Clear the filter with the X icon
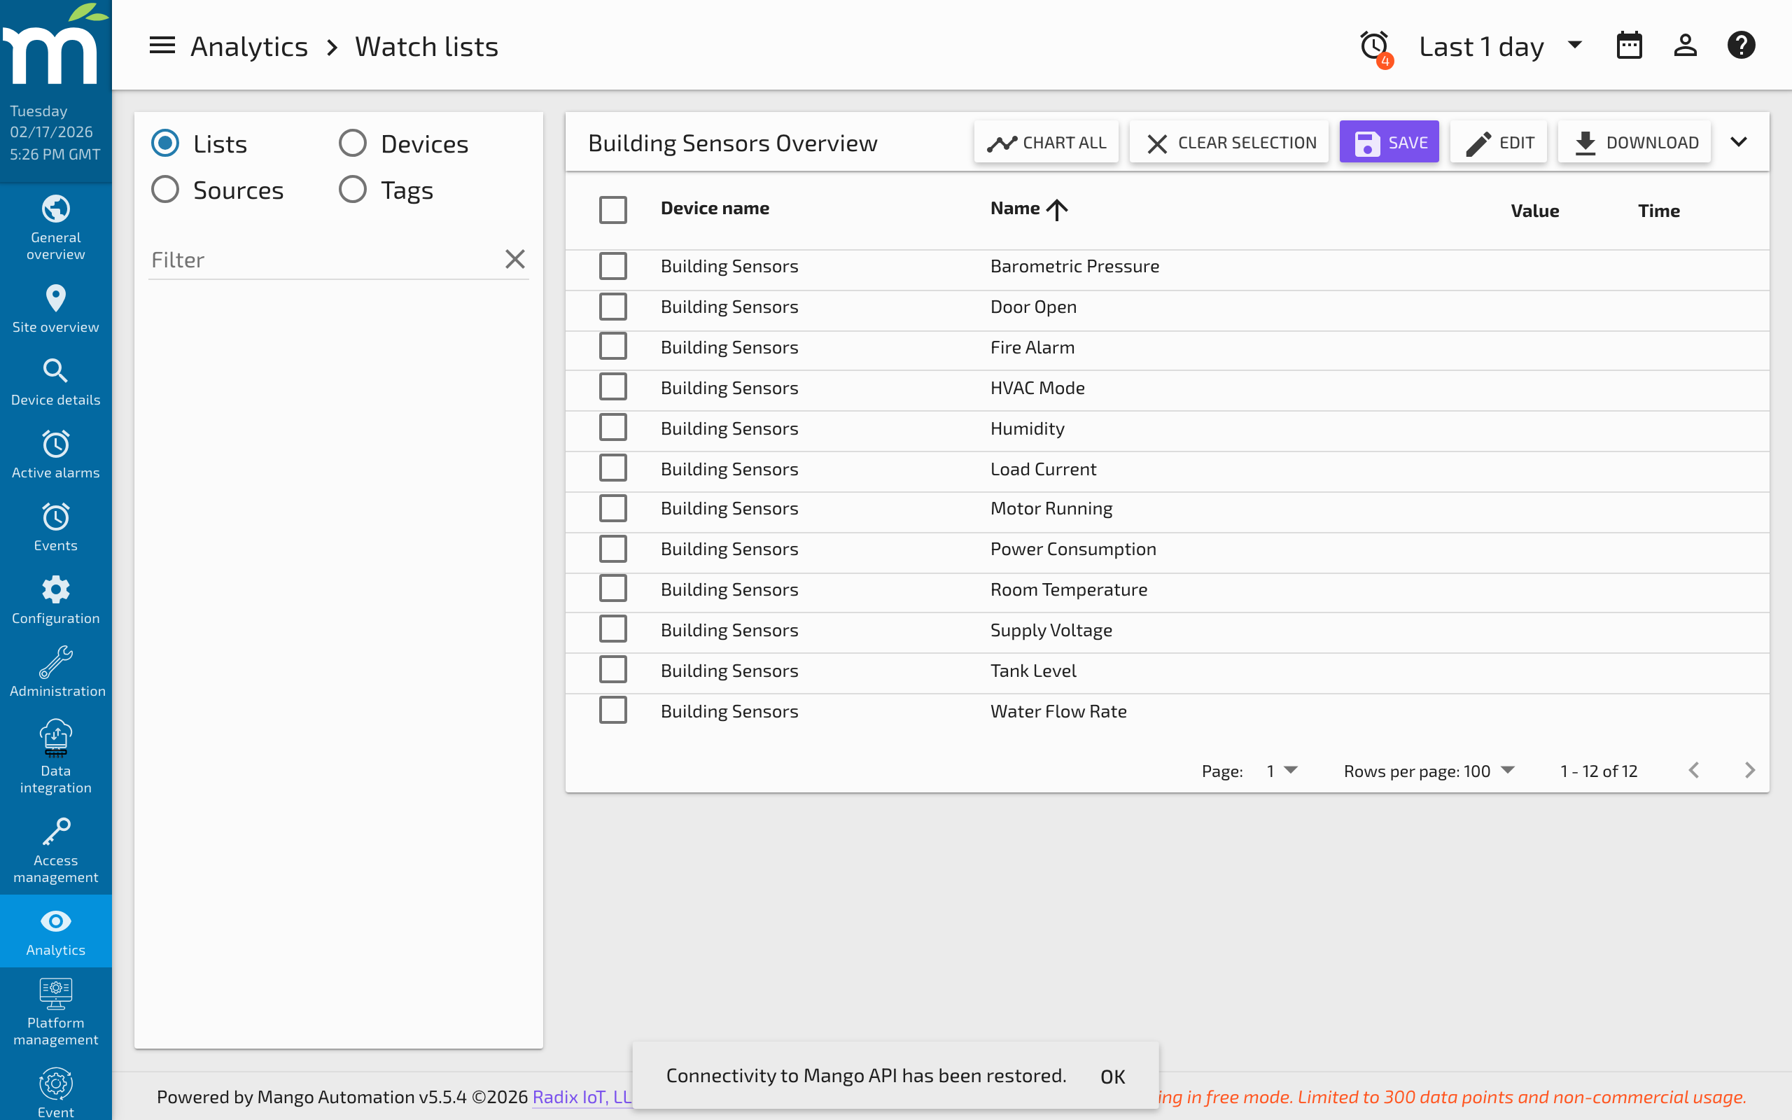 point(514,258)
